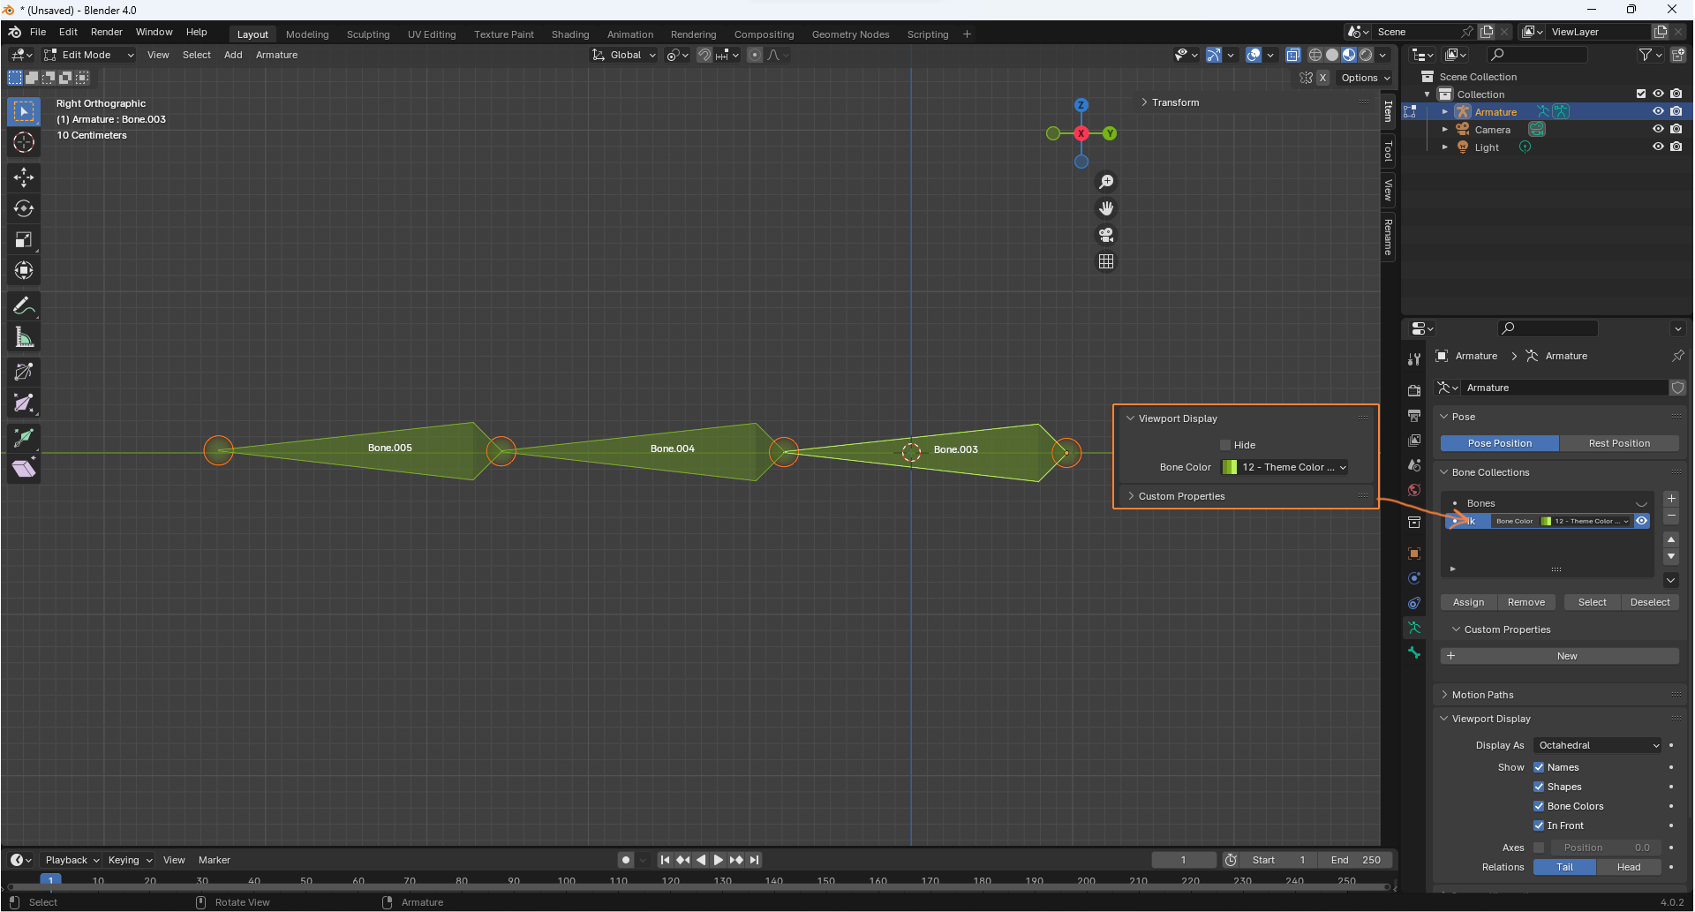1695x912 pixels.
Task: Enable the Hide bone checkbox
Action: 1225,445
